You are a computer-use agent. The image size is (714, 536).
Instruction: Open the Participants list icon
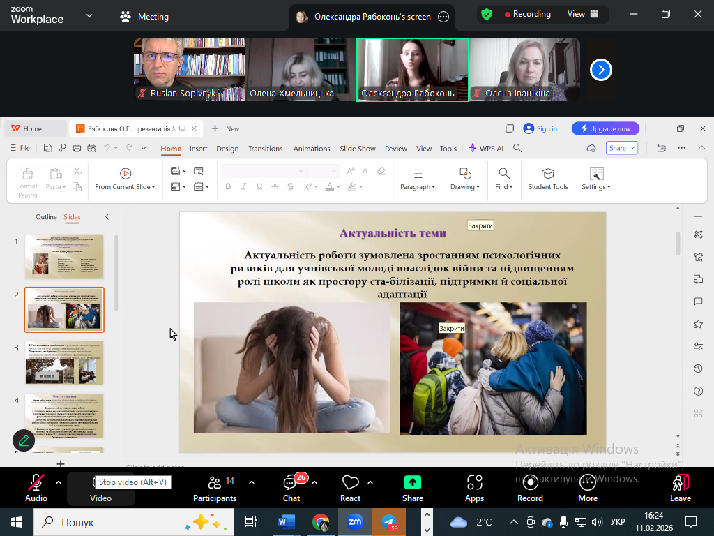pyautogui.click(x=214, y=483)
